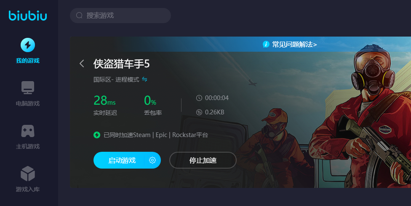Click the elapsed time clock icon
Viewport: 411px width, 206px height.
coord(199,98)
